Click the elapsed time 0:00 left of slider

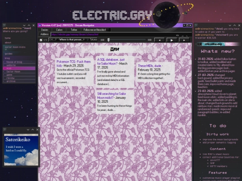[x=103, y=40]
